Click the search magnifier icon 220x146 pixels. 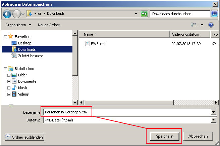pos(214,14)
